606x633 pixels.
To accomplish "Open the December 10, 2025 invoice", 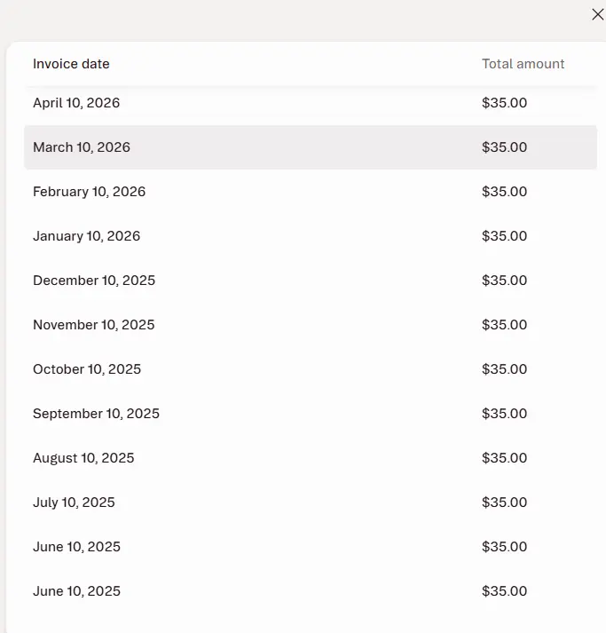I will [x=311, y=281].
